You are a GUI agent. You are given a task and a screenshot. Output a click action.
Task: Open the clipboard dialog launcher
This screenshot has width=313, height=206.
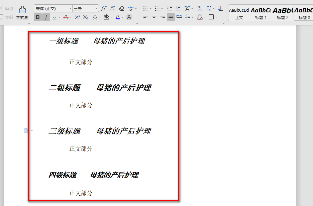[x=29, y=23]
